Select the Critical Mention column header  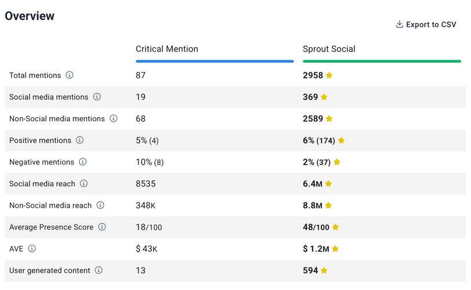[x=167, y=49]
